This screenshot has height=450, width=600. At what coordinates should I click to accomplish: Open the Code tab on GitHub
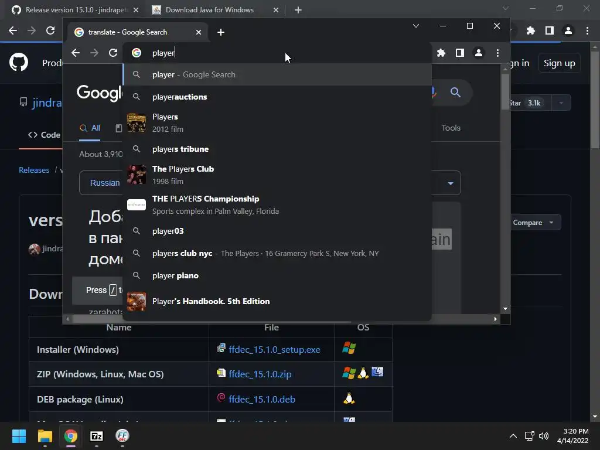(44, 135)
